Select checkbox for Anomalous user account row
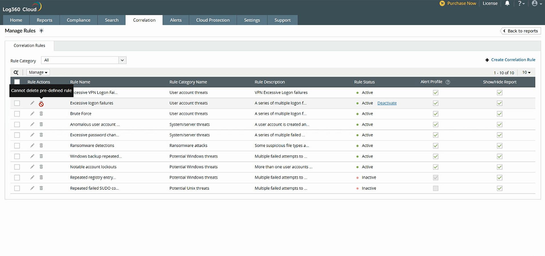 (x=17, y=124)
